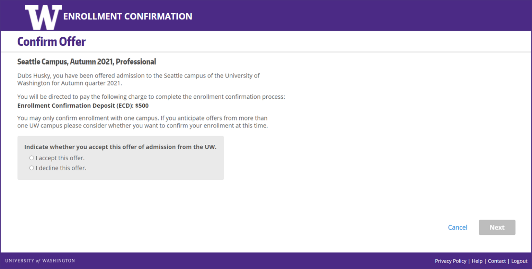532x269 pixels.
Task: Click the 'Seattle Campus, Autumn 2021, Professional' heading
Action: point(86,61)
